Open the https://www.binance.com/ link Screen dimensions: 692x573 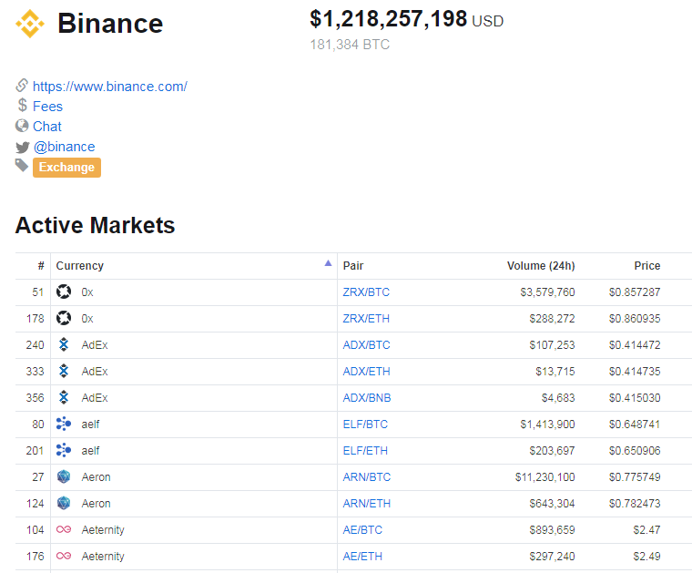coord(110,87)
